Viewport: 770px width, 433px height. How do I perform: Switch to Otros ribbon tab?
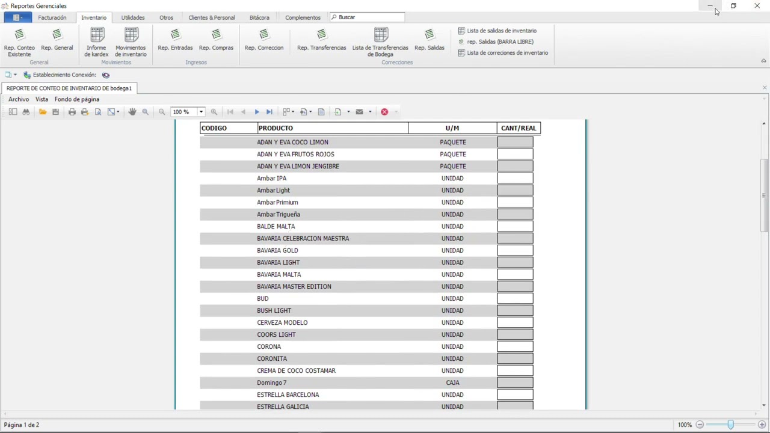[x=166, y=17]
